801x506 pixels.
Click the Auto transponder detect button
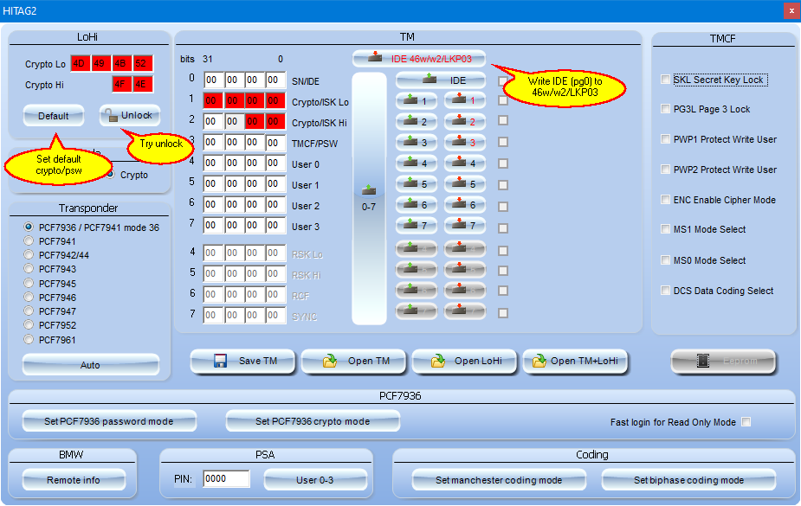click(x=90, y=365)
